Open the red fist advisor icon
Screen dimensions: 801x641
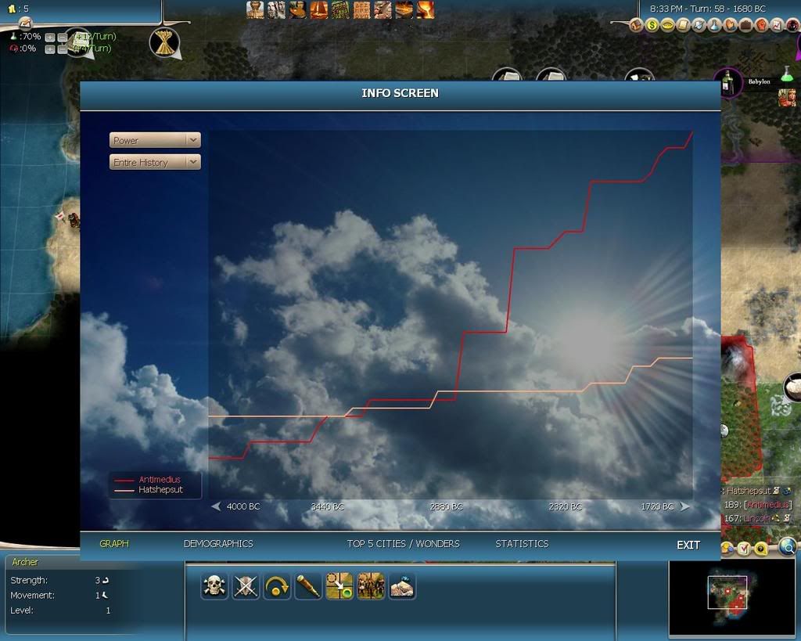click(x=761, y=24)
